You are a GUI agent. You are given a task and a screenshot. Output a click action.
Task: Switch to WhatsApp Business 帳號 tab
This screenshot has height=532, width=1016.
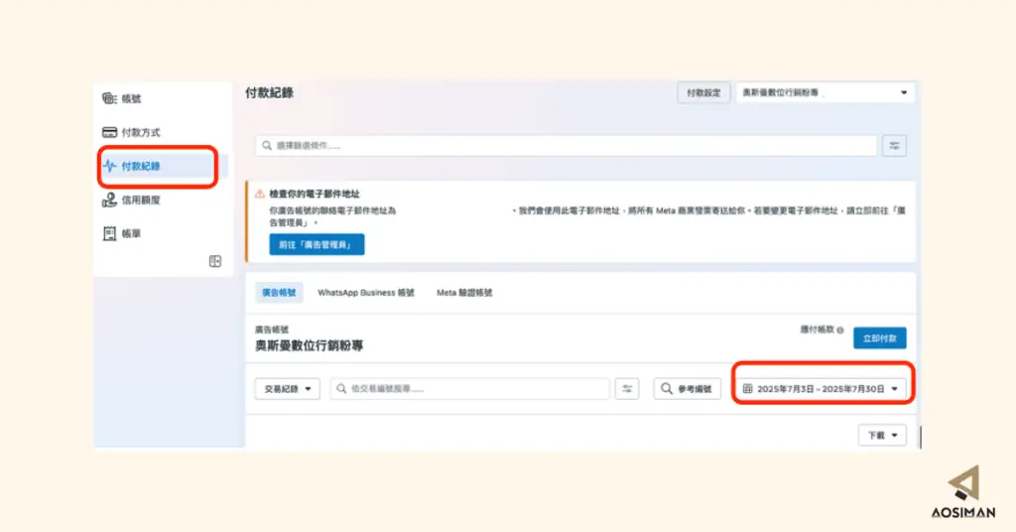coord(366,293)
